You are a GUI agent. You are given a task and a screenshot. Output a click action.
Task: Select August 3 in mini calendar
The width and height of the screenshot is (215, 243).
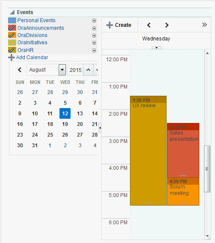tap(35, 103)
